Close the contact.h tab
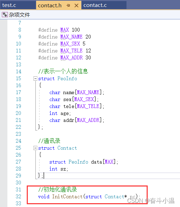 76,6
